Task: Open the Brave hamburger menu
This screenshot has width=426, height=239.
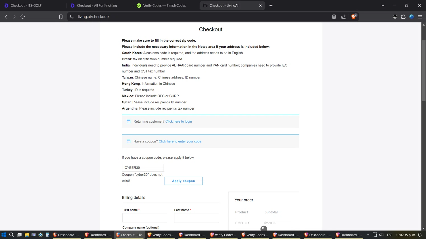Action: coord(420,17)
